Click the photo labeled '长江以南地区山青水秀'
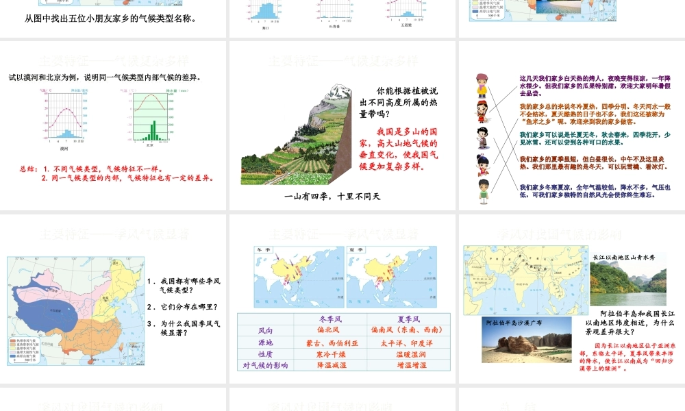685x411 pixels. [x=628, y=279]
